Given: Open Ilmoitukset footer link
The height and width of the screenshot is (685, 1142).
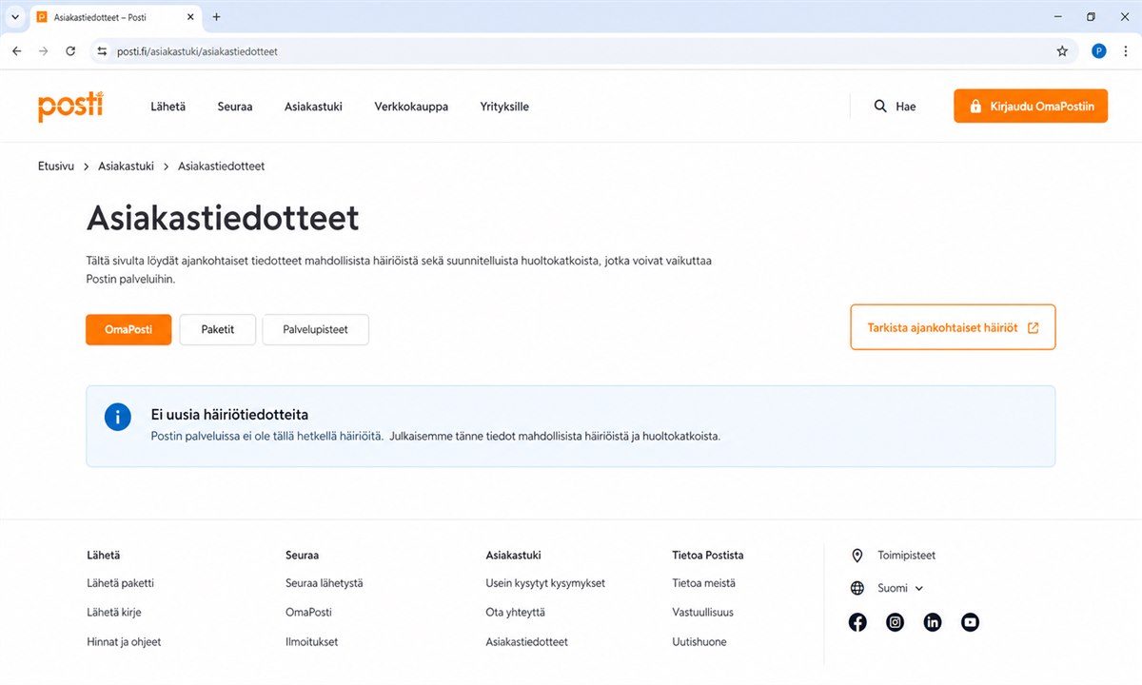Looking at the screenshot, I should tap(311, 642).
